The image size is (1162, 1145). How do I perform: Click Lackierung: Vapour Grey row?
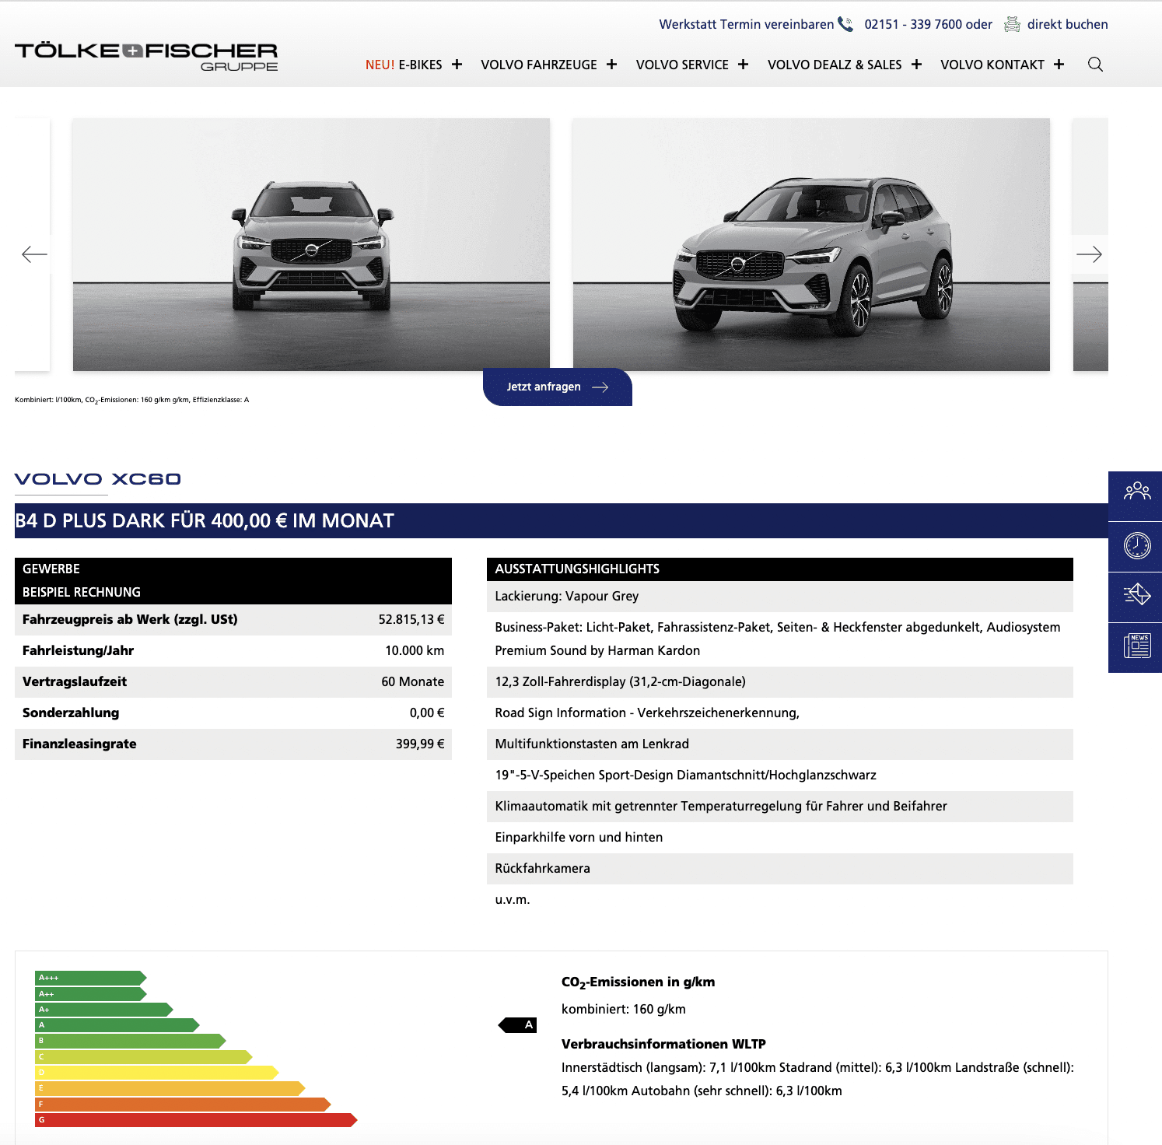pyautogui.click(x=780, y=597)
